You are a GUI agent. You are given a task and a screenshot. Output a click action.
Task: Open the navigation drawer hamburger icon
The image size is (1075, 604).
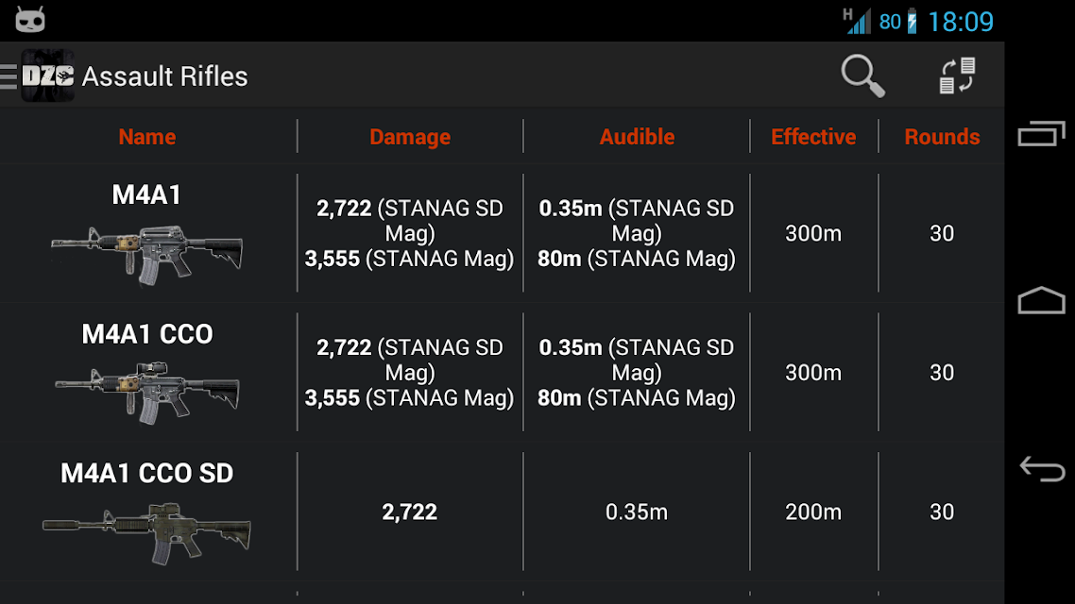click(9, 76)
